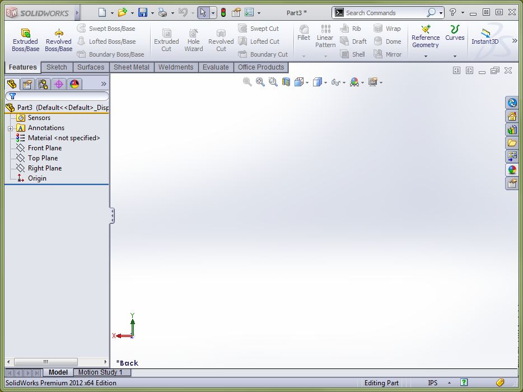The height and width of the screenshot is (392, 523).
Task: Click the feature tree filter field
Action: pyautogui.click(x=57, y=96)
